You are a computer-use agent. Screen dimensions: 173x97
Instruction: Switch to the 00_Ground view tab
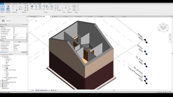pyautogui.click(x=34, y=16)
